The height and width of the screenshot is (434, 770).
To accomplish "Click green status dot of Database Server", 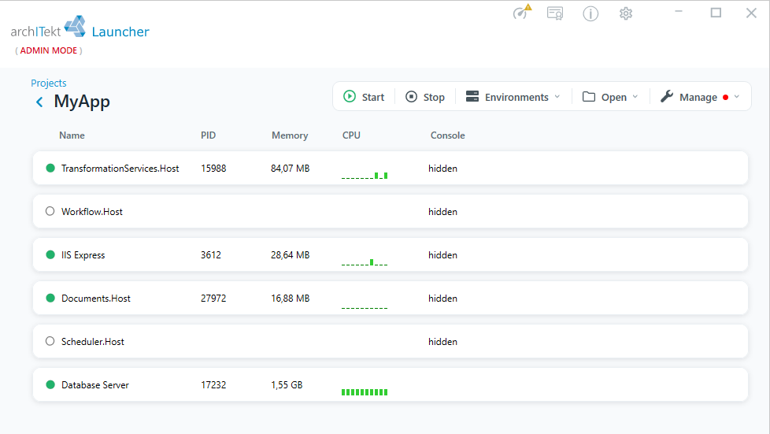I will click(50, 384).
